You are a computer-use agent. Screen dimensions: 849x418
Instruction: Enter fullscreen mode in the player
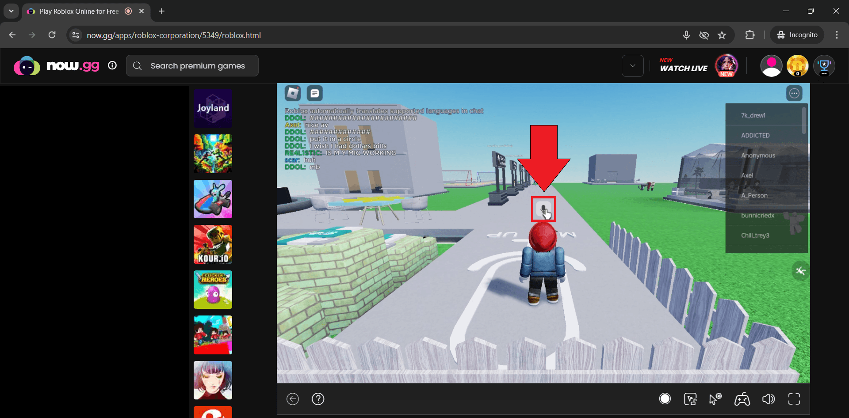(x=794, y=399)
